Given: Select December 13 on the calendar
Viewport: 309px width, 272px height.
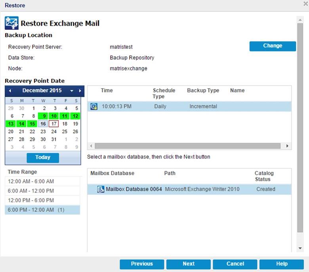Looking at the screenshot, I should coord(11,124).
